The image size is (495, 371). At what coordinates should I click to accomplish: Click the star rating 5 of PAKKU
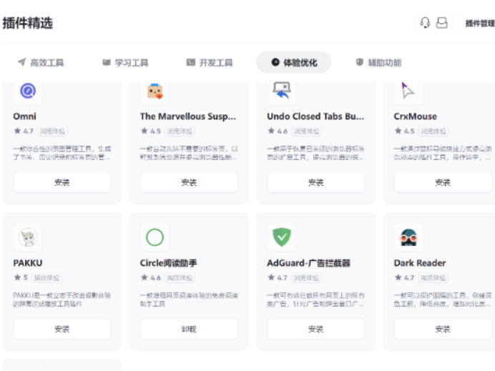[21, 277]
